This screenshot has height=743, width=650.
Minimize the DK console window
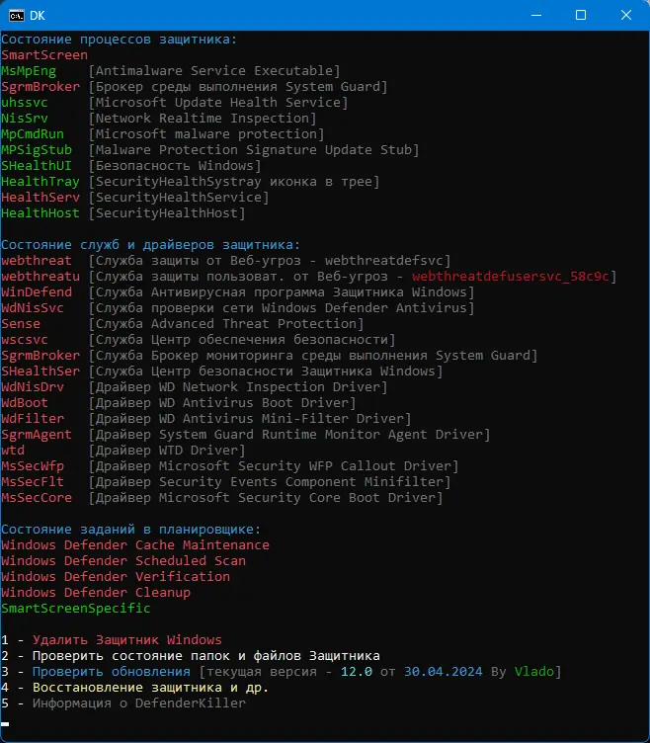coord(536,15)
